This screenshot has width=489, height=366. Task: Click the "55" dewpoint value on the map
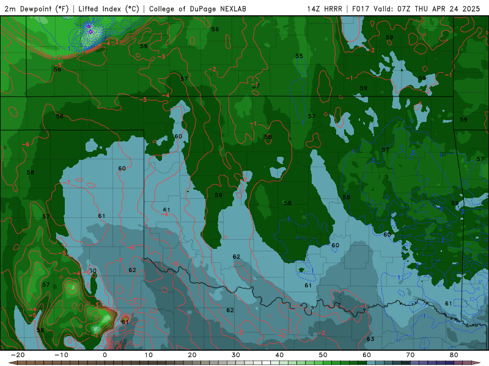(x=299, y=56)
